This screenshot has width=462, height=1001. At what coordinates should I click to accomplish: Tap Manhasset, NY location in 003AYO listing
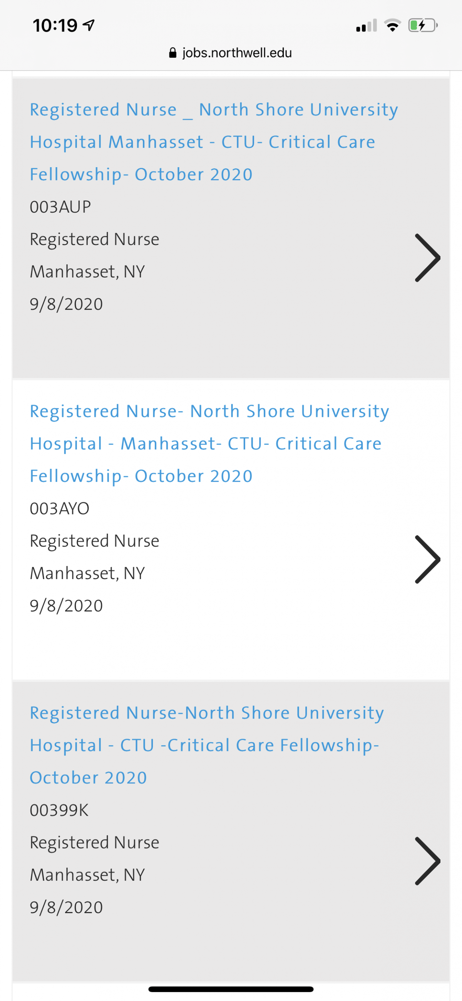click(x=87, y=574)
